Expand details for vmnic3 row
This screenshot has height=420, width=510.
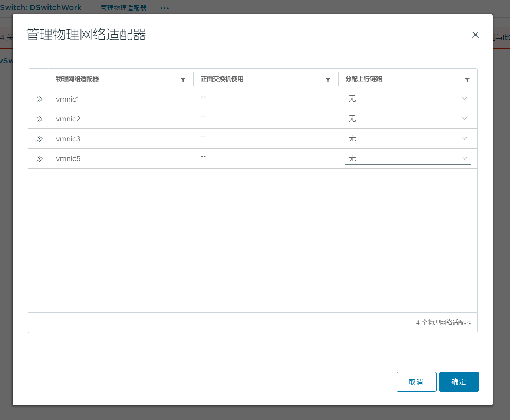39,139
